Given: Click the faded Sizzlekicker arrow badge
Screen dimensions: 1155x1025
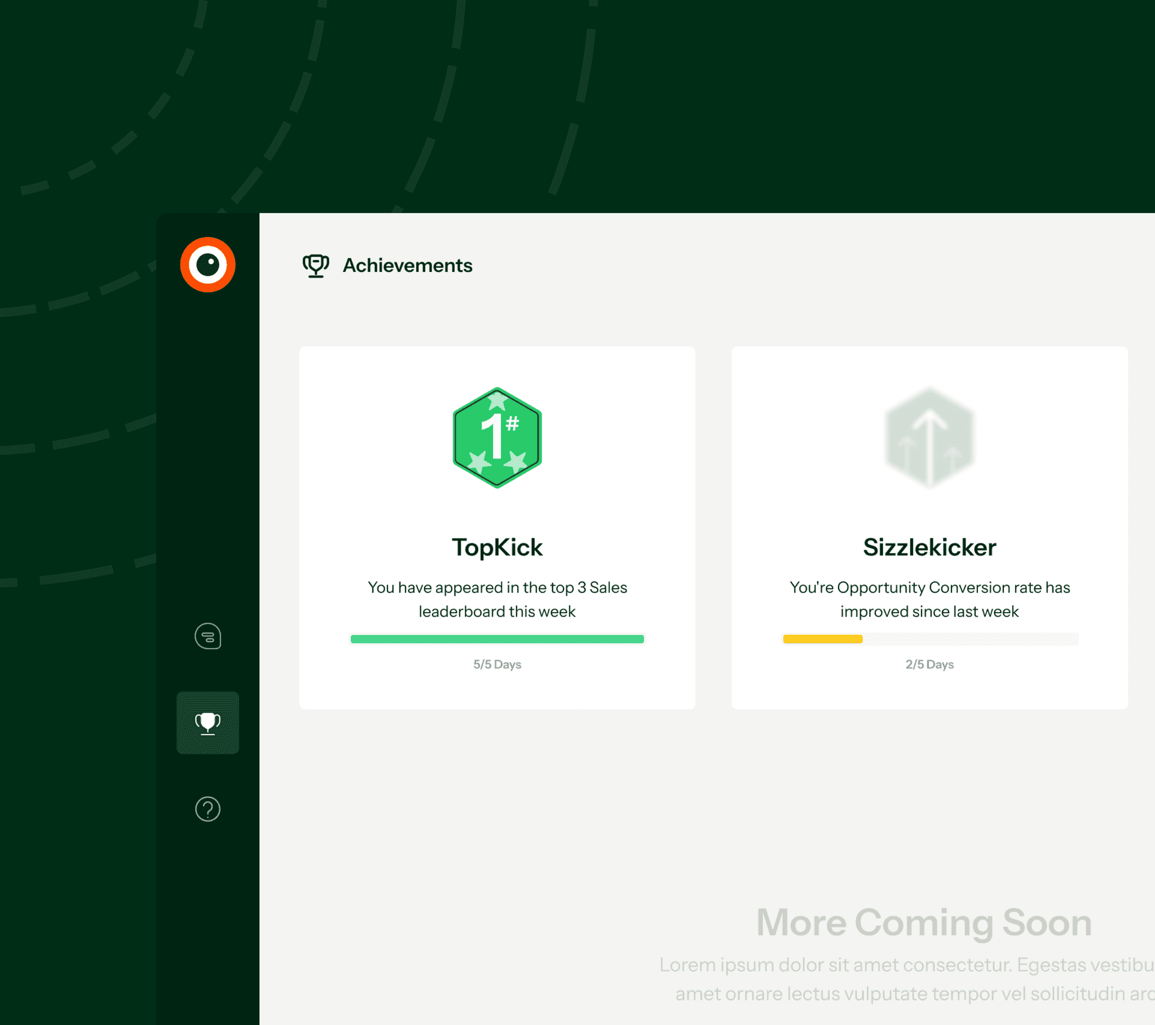Looking at the screenshot, I should point(929,437).
